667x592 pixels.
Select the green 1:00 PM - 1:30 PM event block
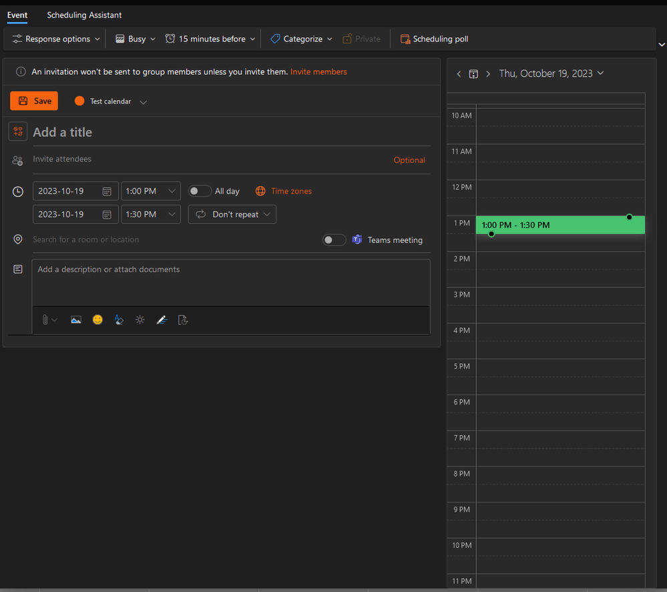point(560,225)
